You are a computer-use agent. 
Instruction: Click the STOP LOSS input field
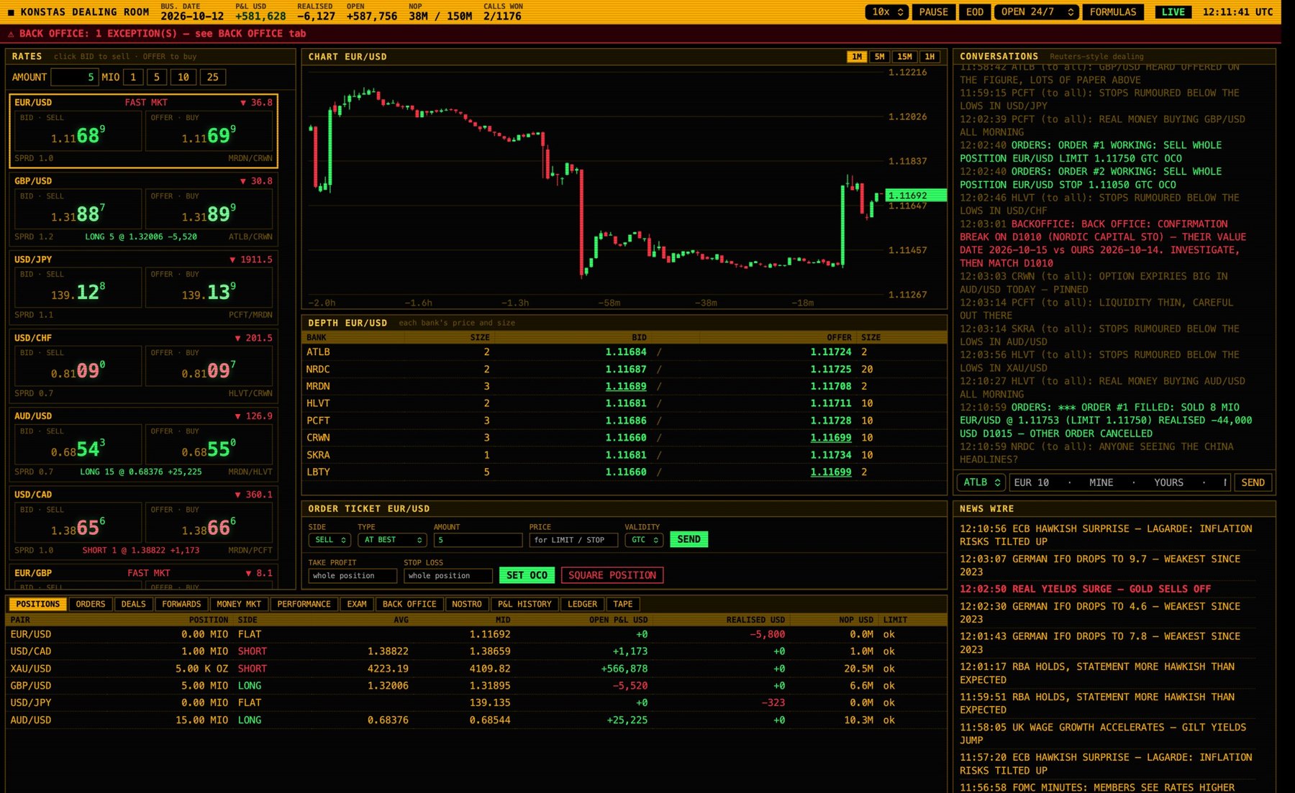(447, 575)
